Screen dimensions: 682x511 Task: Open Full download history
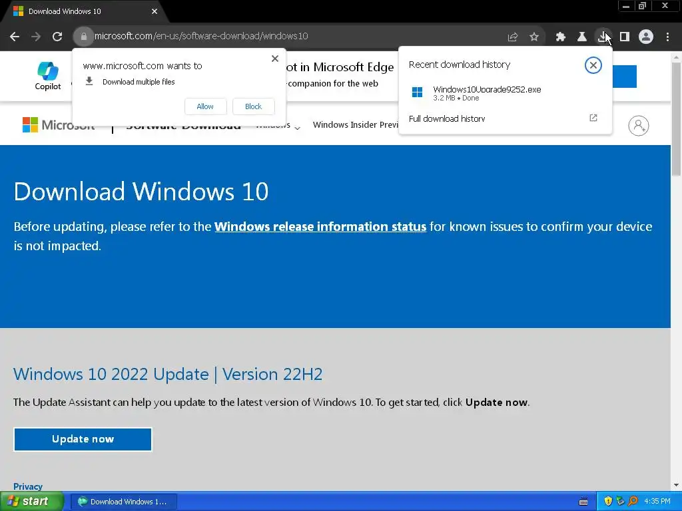(x=447, y=118)
